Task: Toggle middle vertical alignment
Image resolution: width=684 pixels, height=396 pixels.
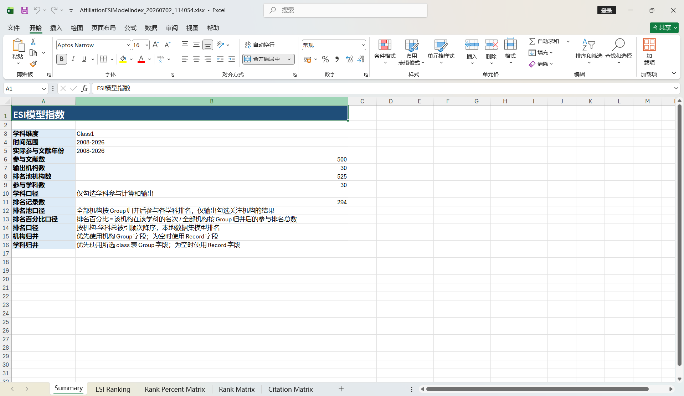Action: (196, 45)
